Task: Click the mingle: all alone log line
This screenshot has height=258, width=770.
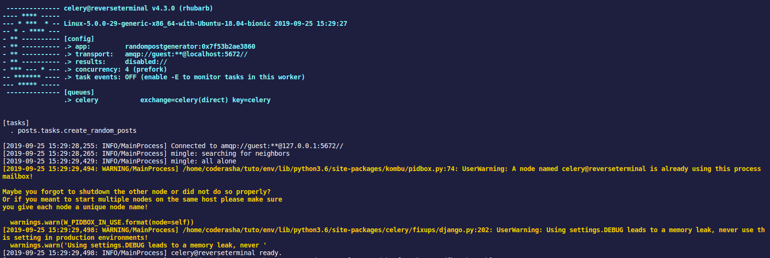Action: tap(119, 161)
